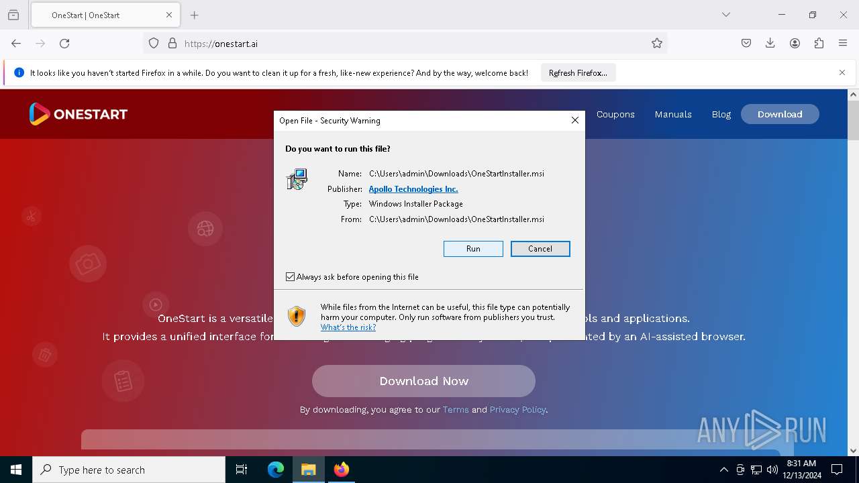Open the extensions puzzle icon
Viewport: 859px width, 483px height.
(819, 44)
